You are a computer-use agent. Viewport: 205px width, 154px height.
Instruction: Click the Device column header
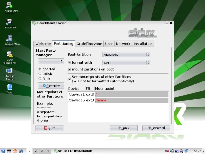77,89
